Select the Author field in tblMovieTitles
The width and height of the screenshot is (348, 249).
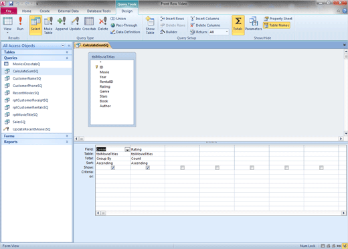click(105, 106)
